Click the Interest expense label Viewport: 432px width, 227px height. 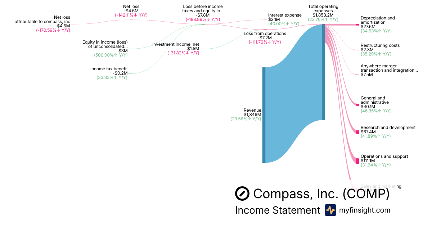(285, 15)
